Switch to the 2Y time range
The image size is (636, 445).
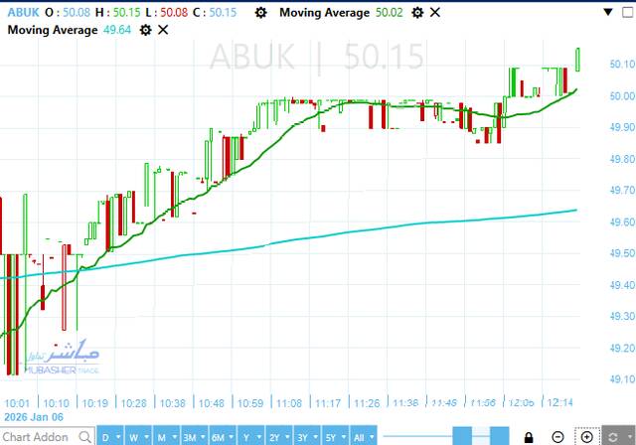(274, 436)
